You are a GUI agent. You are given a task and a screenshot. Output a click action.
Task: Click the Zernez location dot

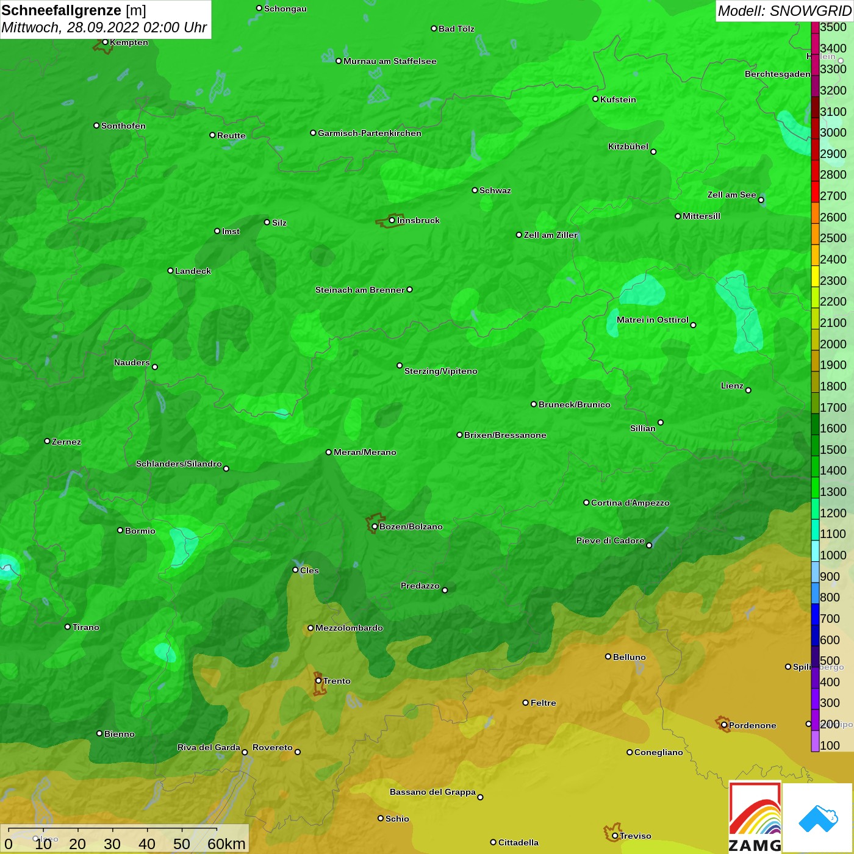click(x=47, y=441)
